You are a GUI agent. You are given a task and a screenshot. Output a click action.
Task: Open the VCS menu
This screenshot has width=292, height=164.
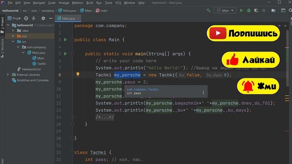coord(118,3)
